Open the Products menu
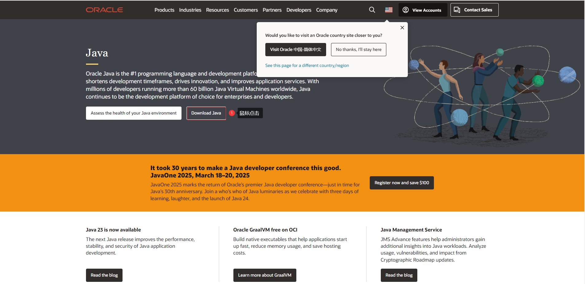 [x=164, y=10]
